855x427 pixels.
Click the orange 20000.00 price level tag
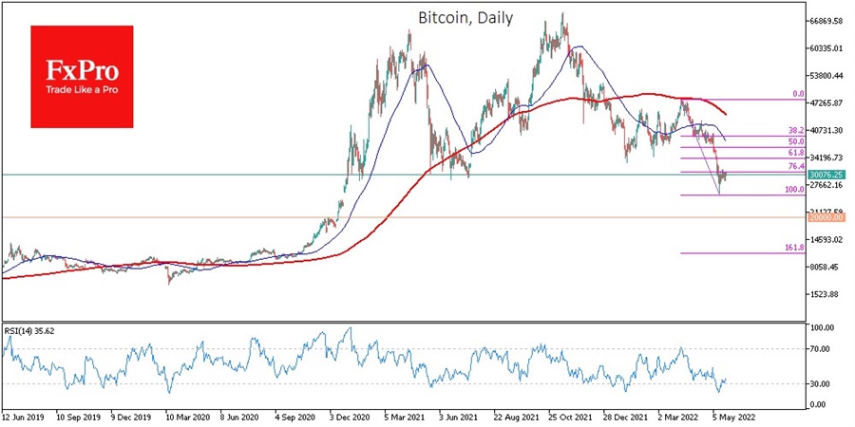tap(826, 218)
